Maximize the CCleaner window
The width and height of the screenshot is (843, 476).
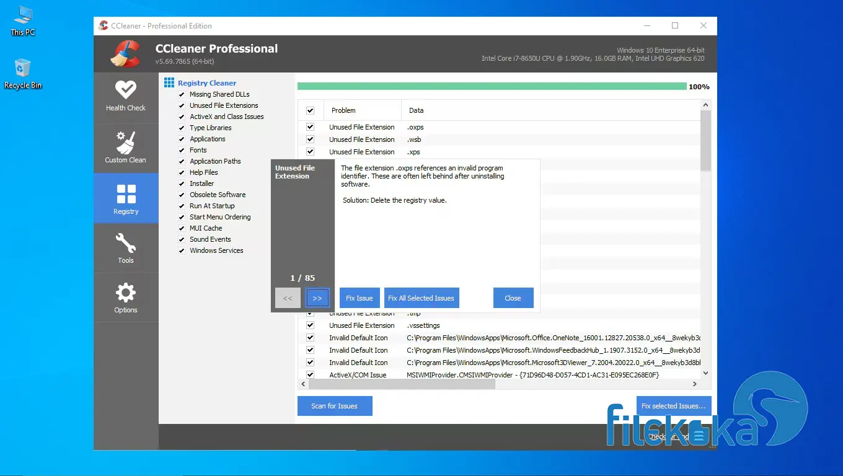[x=675, y=25]
